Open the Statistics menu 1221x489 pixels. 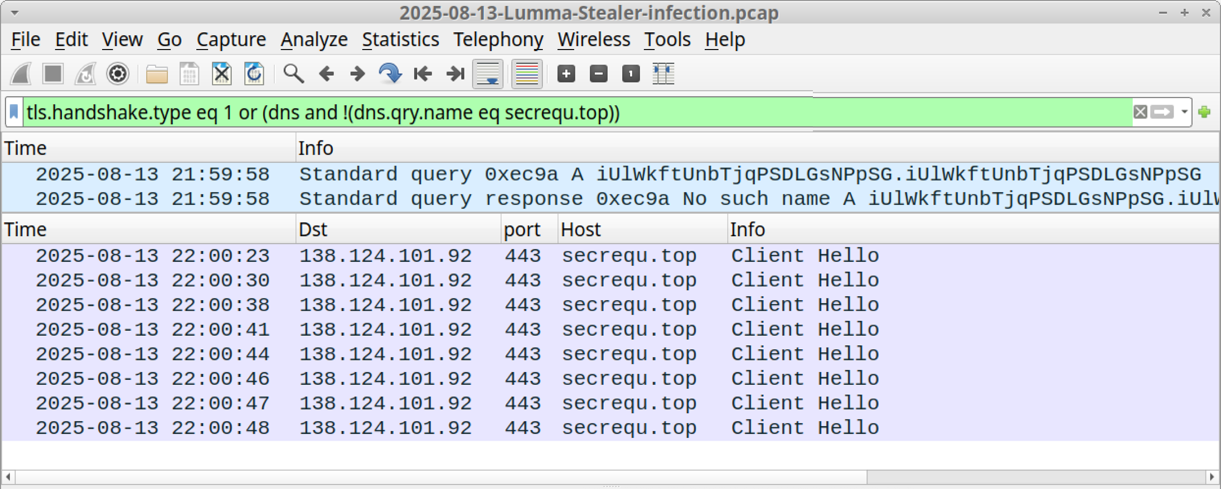tap(400, 40)
